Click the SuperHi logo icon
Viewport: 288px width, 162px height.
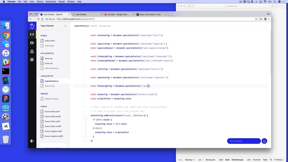coord(32,26)
